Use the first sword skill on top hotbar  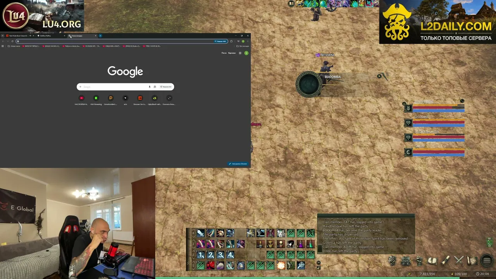click(x=200, y=233)
